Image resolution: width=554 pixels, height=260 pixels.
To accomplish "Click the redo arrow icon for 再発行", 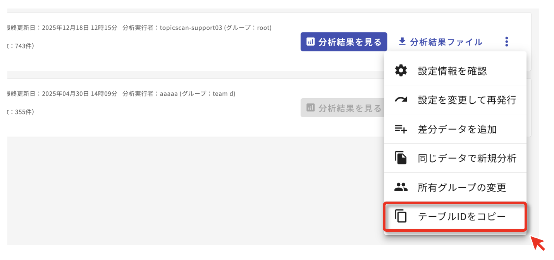I will tap(401, 100).
